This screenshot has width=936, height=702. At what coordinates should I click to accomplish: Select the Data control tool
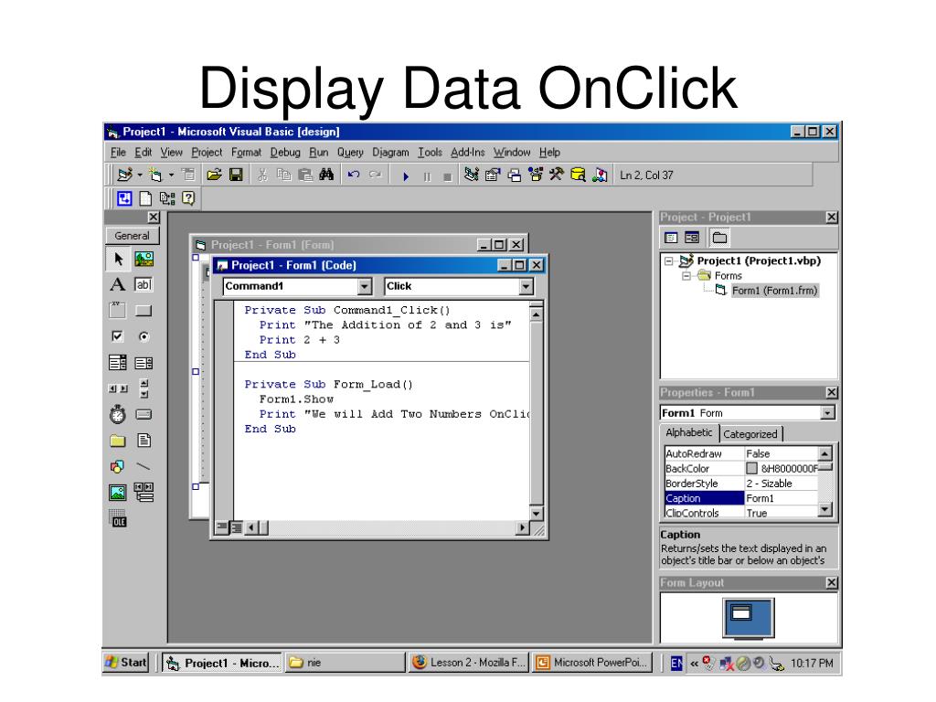click(x=144, y=493)
